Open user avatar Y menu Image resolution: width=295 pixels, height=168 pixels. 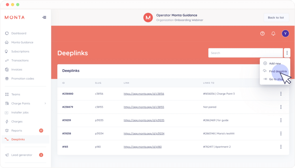(285, 34)
